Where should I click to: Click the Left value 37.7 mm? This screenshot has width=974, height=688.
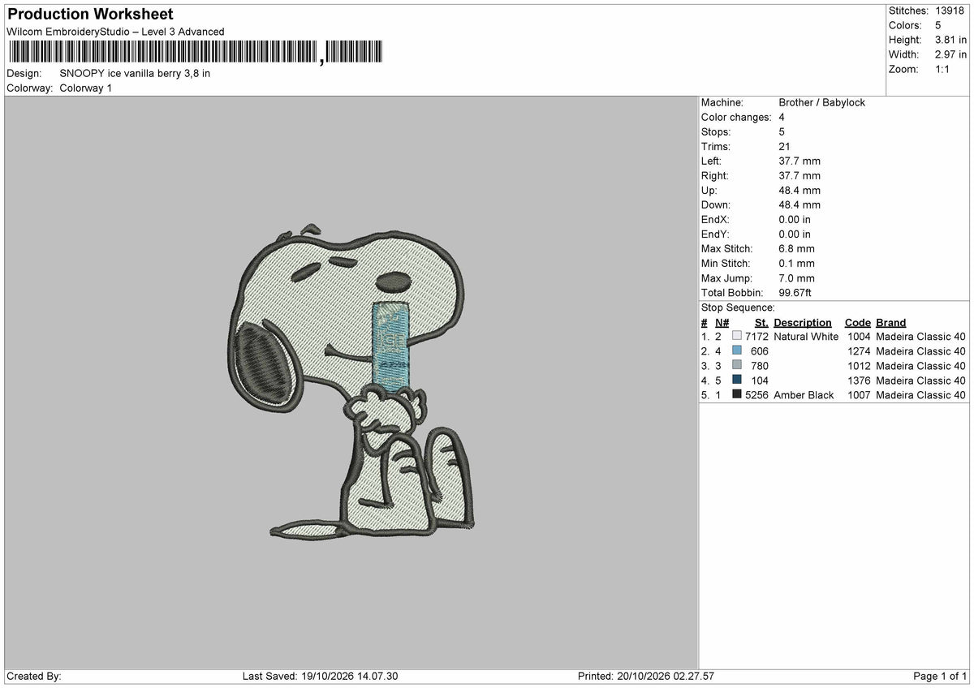pyautogui.click(x=799, y=161)
